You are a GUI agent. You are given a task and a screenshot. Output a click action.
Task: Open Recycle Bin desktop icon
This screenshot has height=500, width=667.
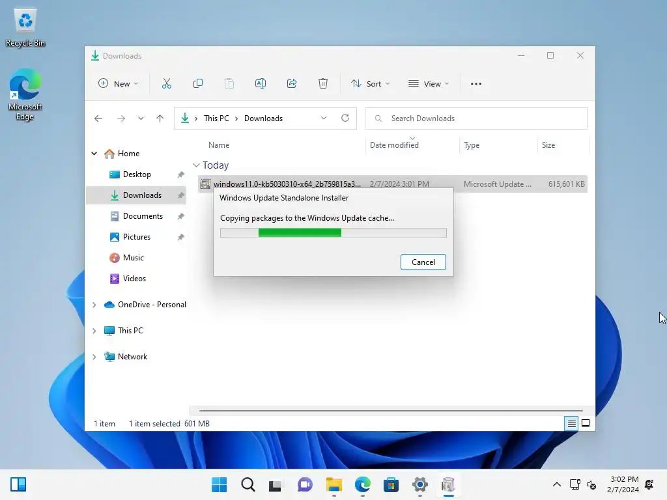(25, 27)
